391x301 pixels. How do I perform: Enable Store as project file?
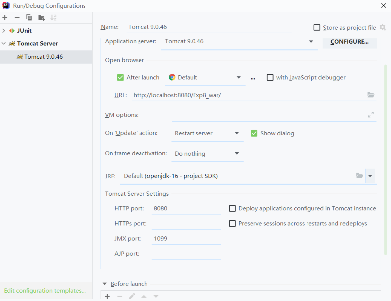click(x=317, y=27)
